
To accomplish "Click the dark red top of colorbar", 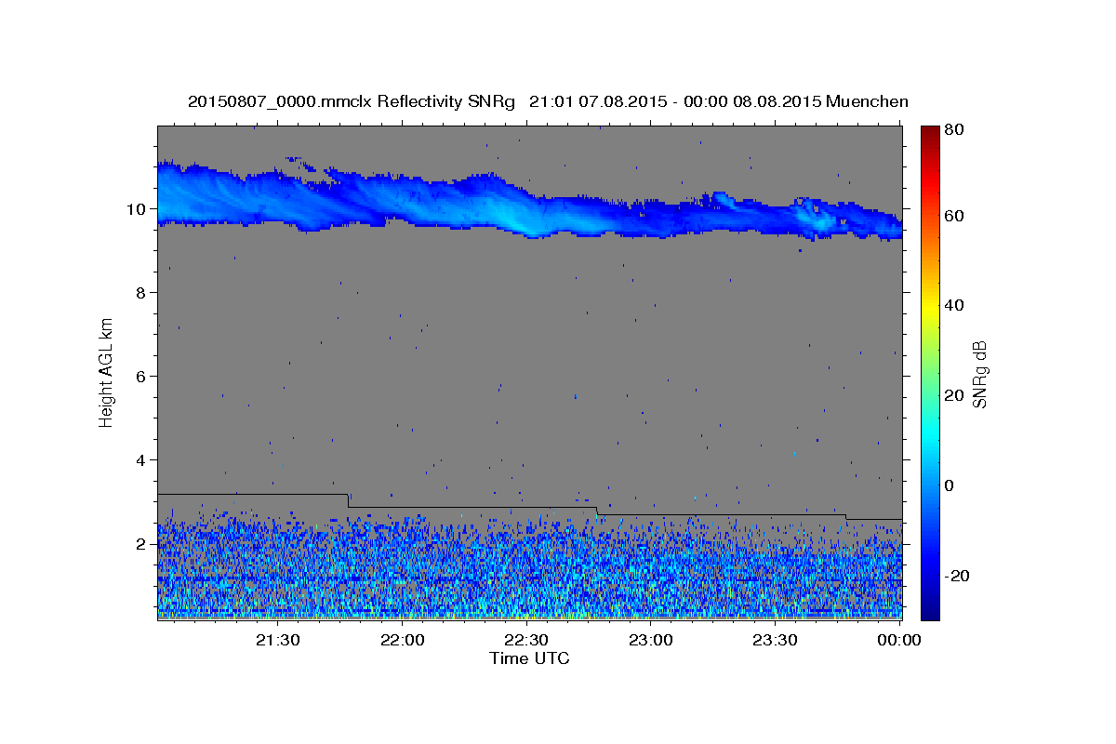I will click(930, 132).
